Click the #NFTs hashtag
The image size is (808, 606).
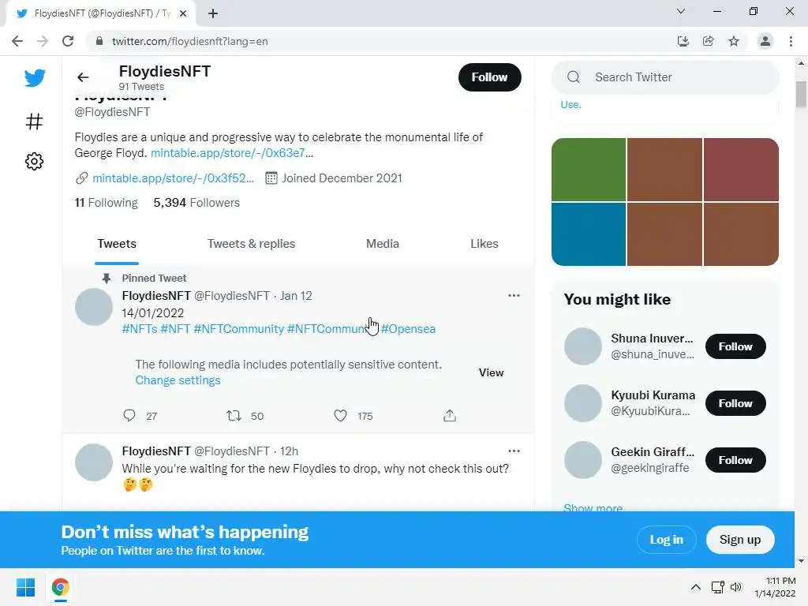click(139, 329)
